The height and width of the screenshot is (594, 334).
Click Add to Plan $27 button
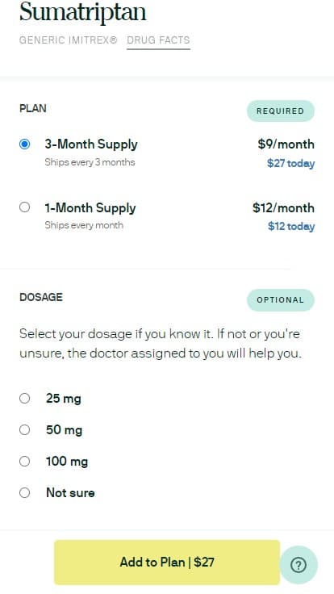167,563
